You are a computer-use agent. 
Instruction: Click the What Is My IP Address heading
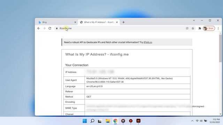point(97,55)
